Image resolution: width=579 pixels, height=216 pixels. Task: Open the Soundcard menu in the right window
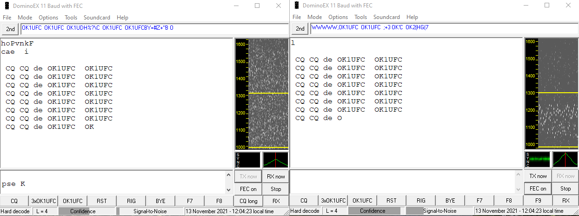click(x=386, y=17)
